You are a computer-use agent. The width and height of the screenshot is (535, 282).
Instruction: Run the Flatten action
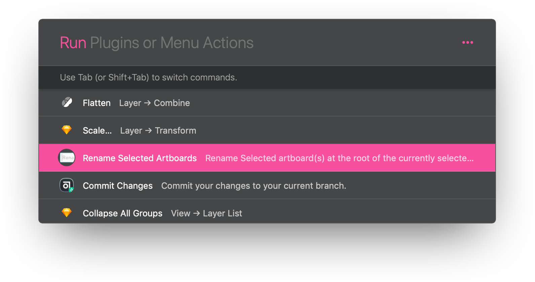pos(97,103)
